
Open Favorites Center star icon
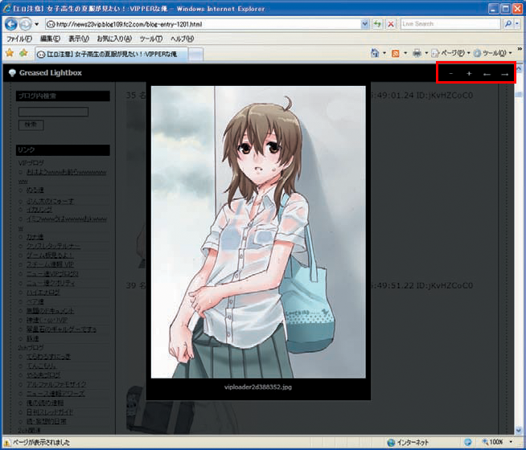pos(10,53)
